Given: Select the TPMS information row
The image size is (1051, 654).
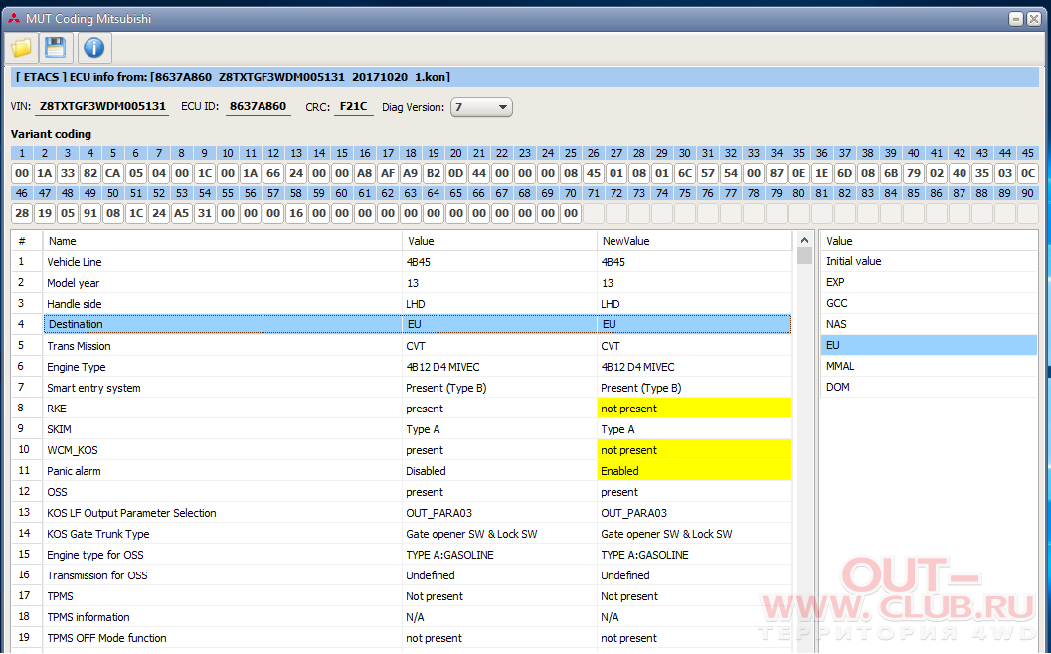Looking at the screenshot, I should coord(402,616).
